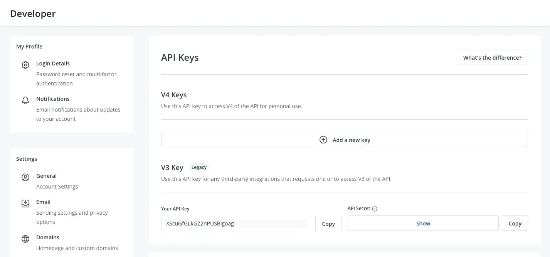Click the Login Details gear icon
550x257 pixels.
click(x=25, y=65)
